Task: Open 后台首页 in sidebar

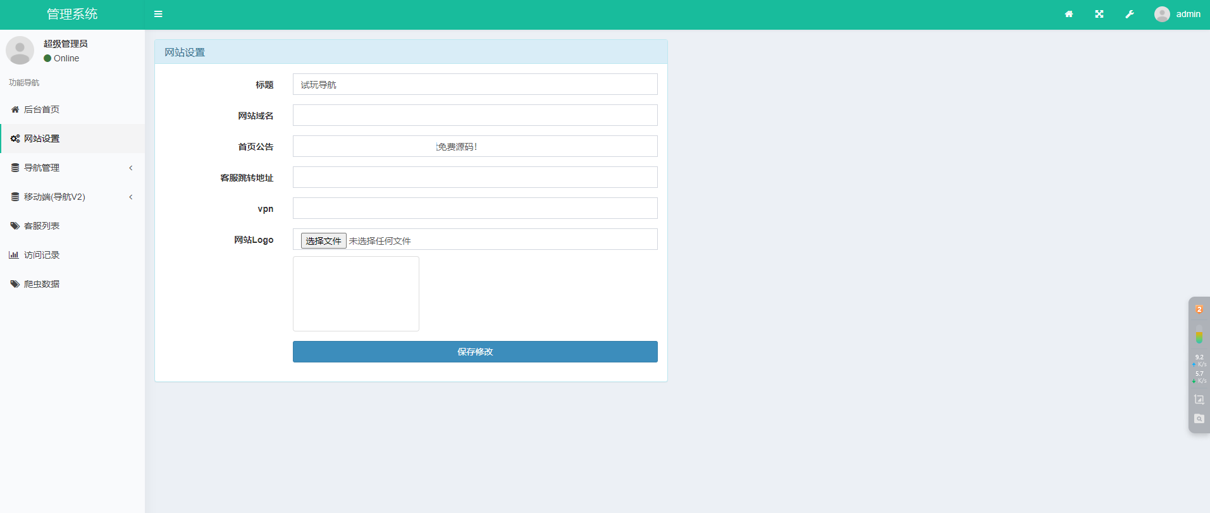Action: click(42, 109)
